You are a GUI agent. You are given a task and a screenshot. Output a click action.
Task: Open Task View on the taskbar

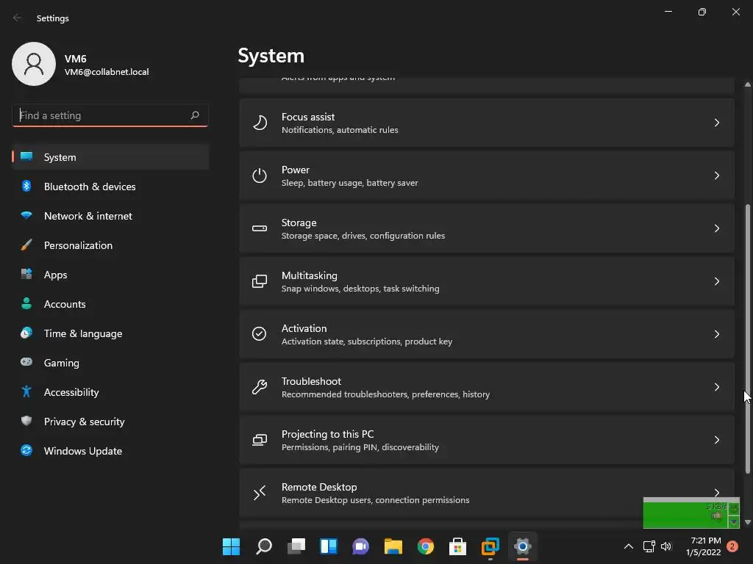coord(296,546)
